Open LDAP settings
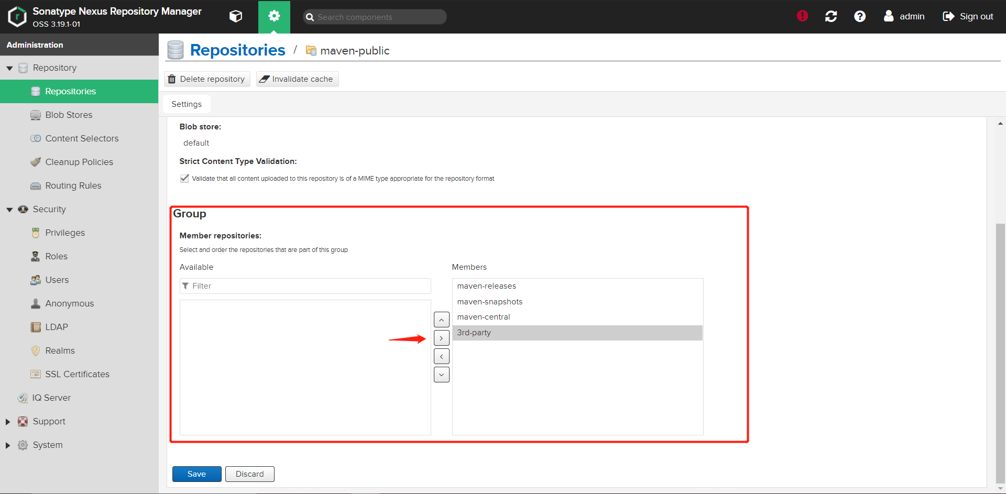Screen dimensions: 1006x494 point(79,327)
